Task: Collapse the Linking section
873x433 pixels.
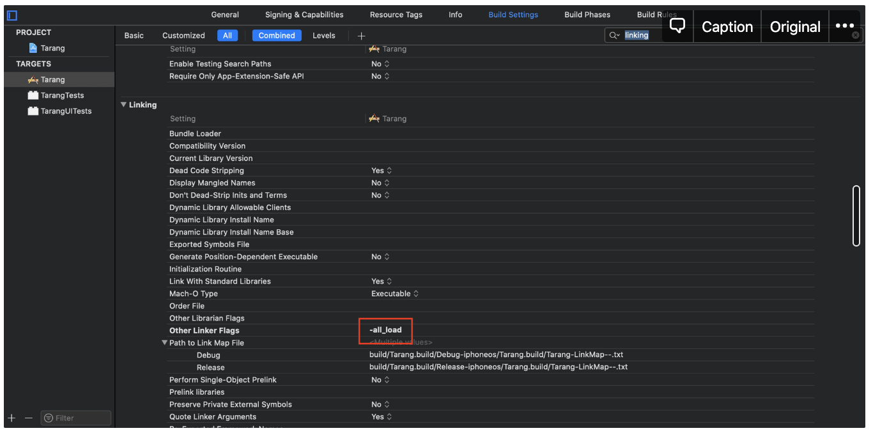Action: 124,105
